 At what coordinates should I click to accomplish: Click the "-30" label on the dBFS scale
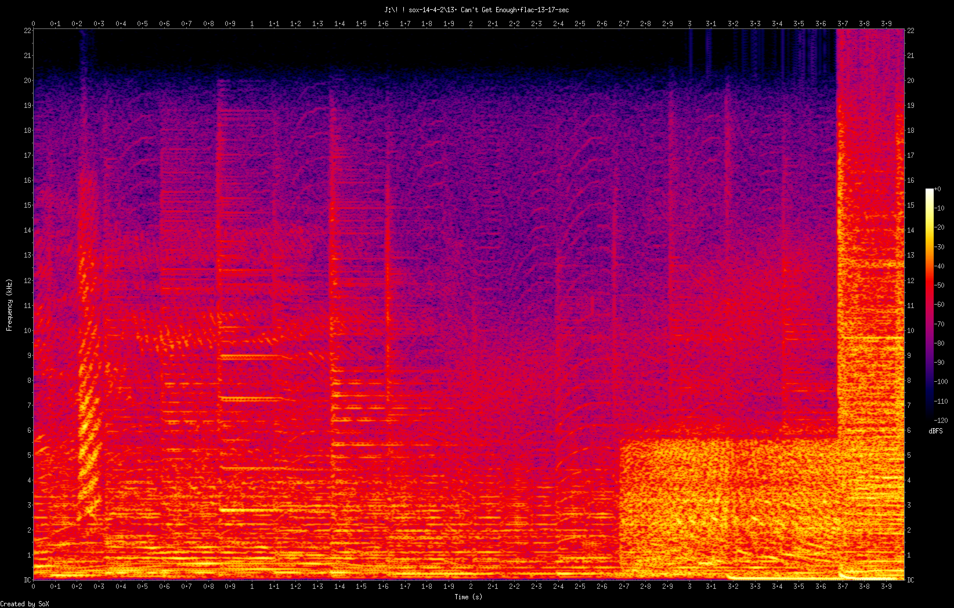pos(939,247)
